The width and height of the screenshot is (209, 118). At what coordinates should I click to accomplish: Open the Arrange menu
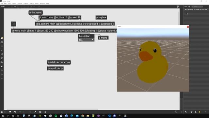click(20, 4)
